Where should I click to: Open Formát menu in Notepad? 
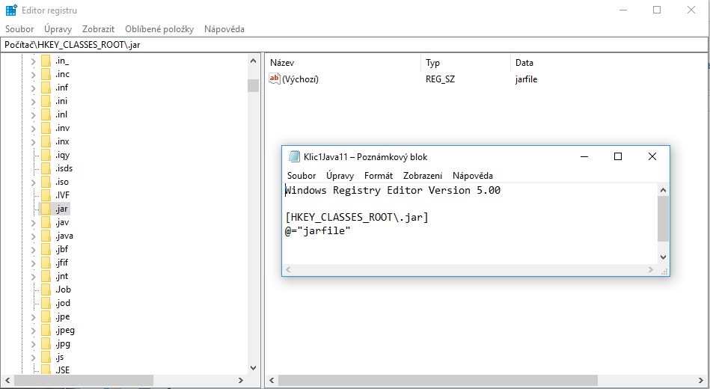pyautogui.click(x=379, y=176)
